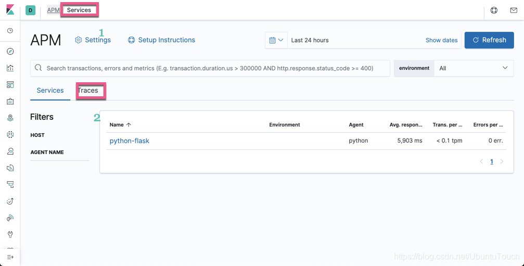Sort table by Agent column
The height and width of the screenshot is (266, 524).
click(356, 124)
